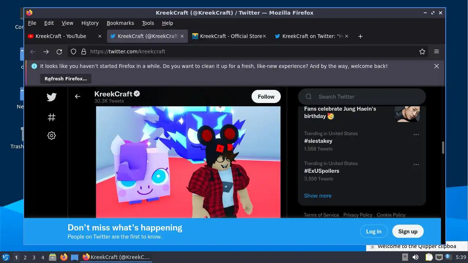The width and height of the screenshot is (468, 263).
Task: Open Twitter settings gear icon
Action: click(x=52, y=136)
